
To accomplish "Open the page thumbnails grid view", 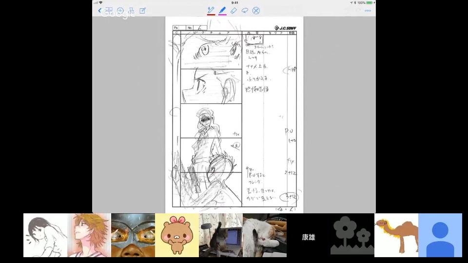I will pos(109,11).
